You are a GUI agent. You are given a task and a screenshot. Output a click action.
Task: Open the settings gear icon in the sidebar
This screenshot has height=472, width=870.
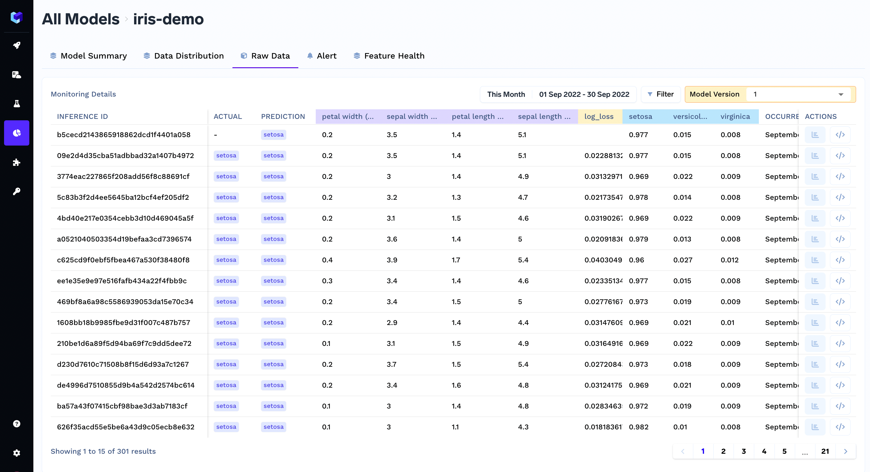(17, 453)
